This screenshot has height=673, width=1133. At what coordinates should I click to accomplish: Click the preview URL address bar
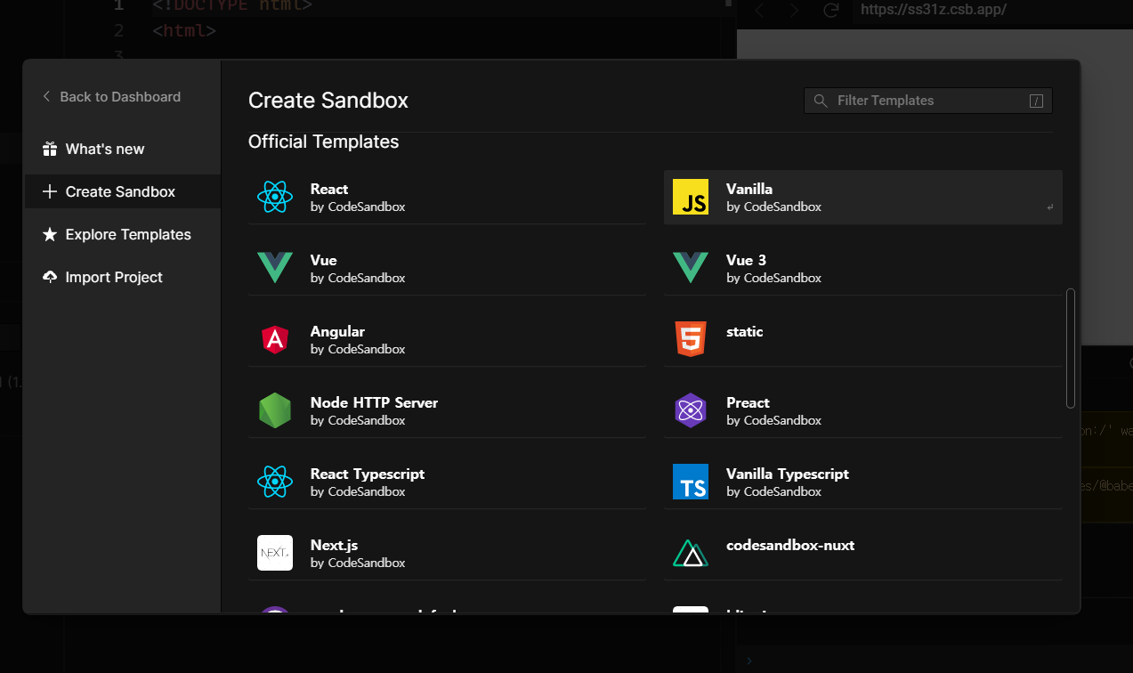(991, 11)
